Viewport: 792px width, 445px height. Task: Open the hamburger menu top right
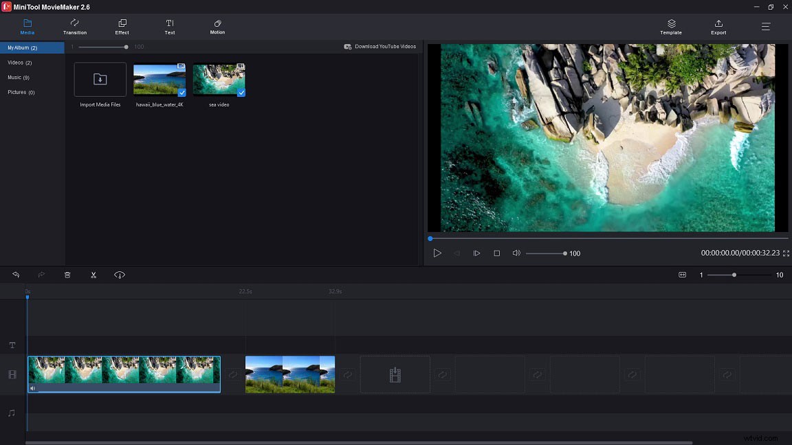765,27
